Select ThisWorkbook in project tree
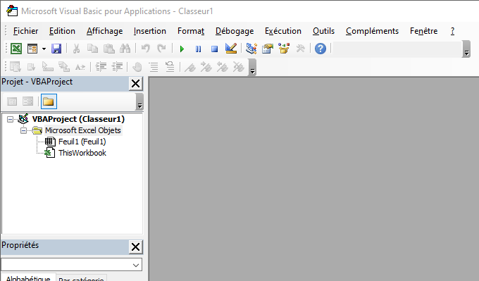 (82, 153)
